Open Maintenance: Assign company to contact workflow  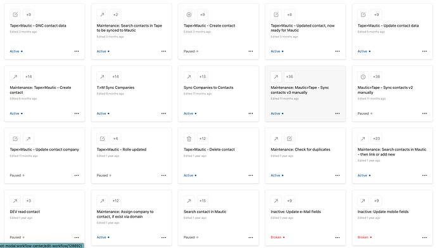pyautogui.click(x=125, y=214)
